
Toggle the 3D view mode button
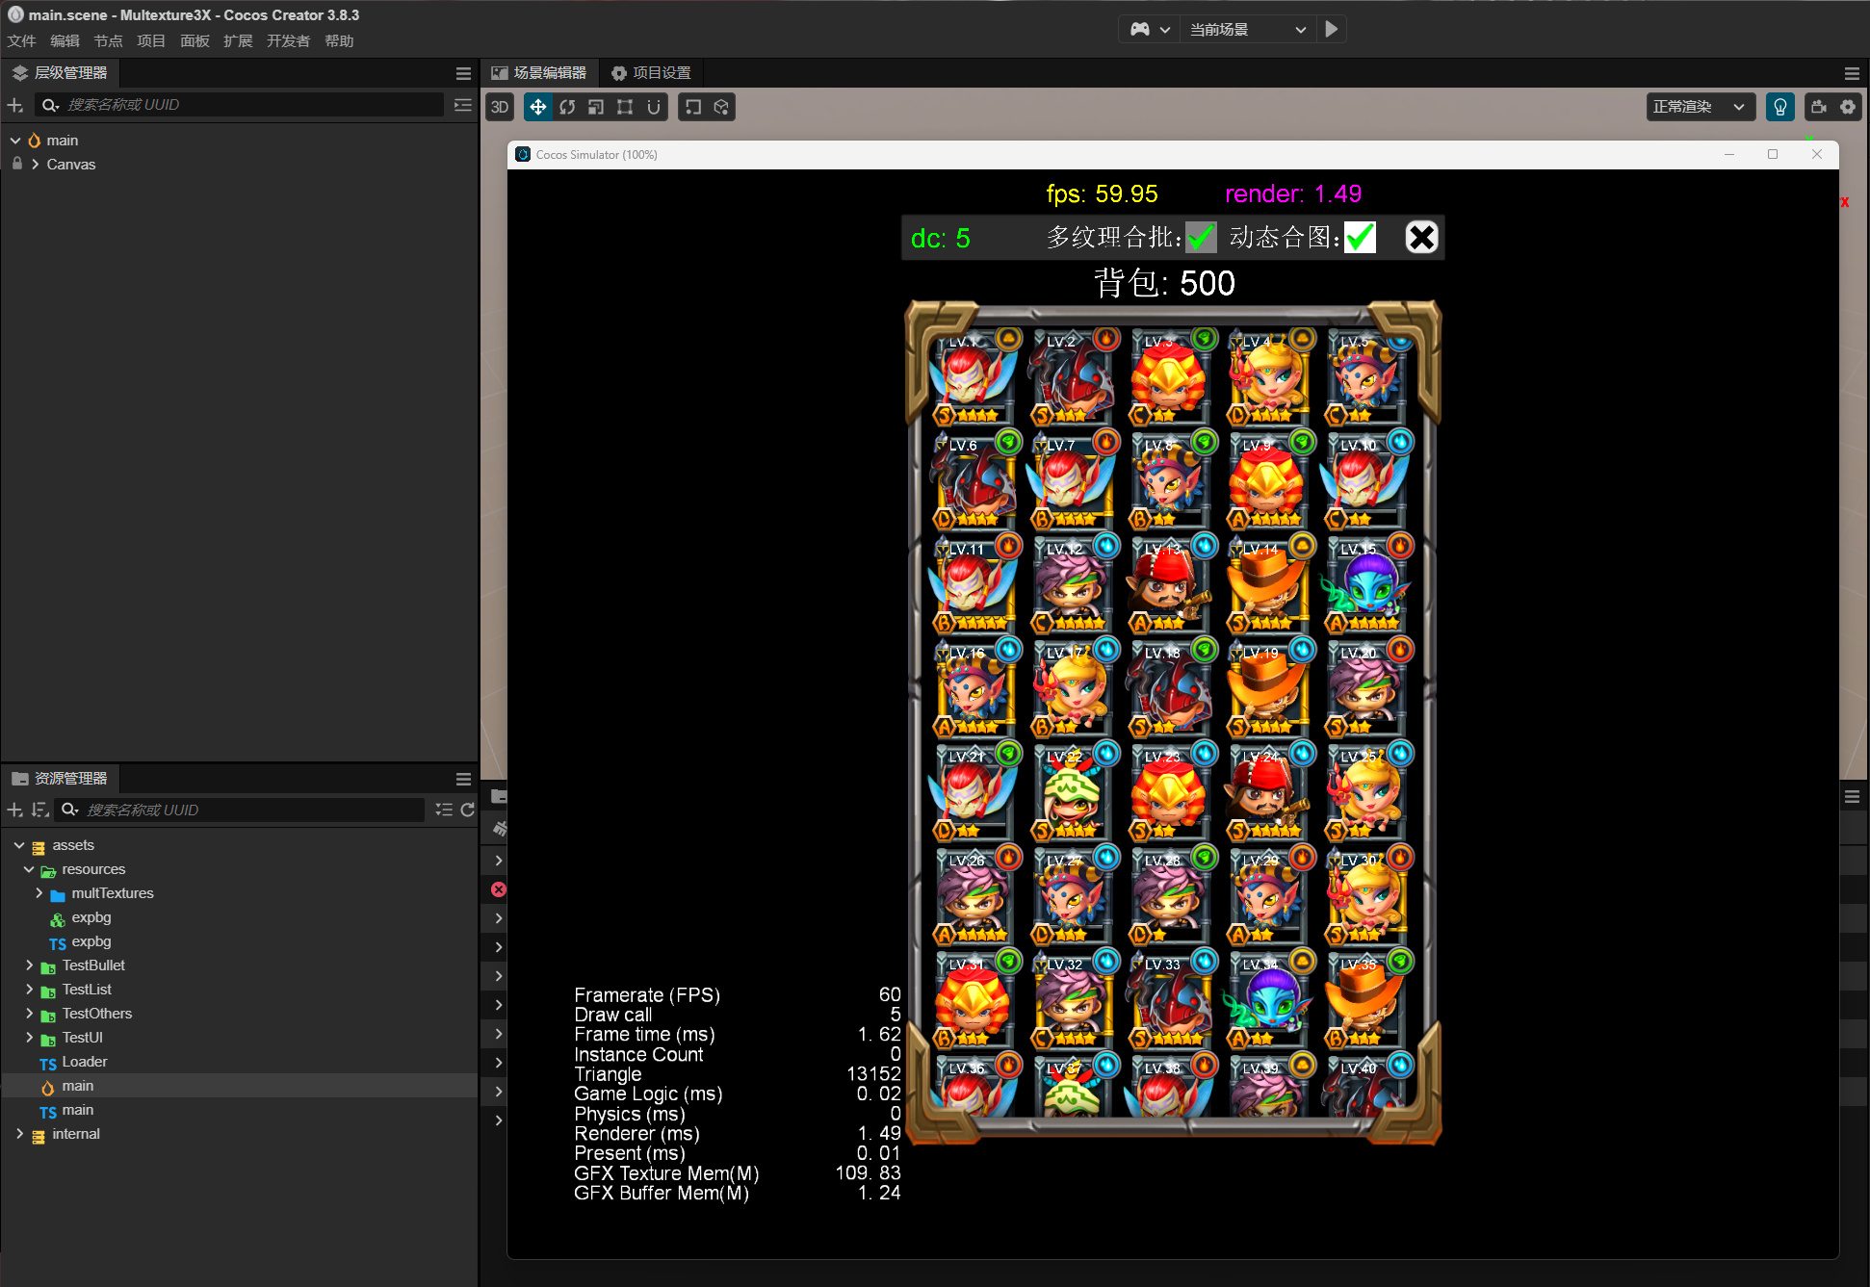(x=500, y=107)
